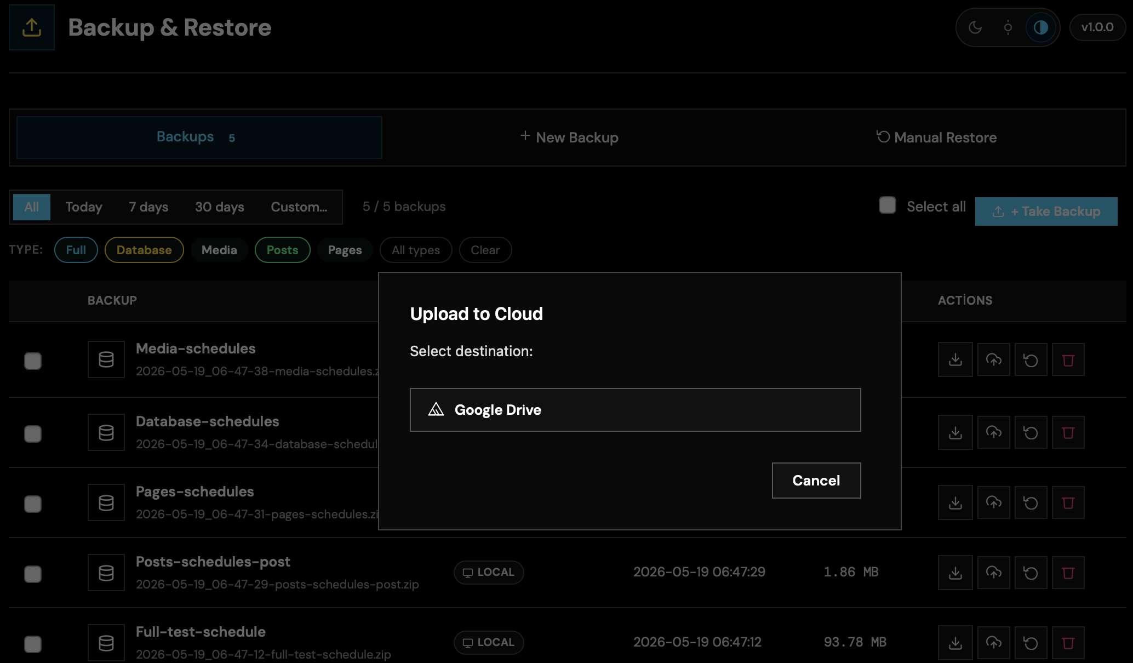Click the database icon beside Media-schedules
The height and width of the screenshot is (663, 1133).
click(106, 359)
